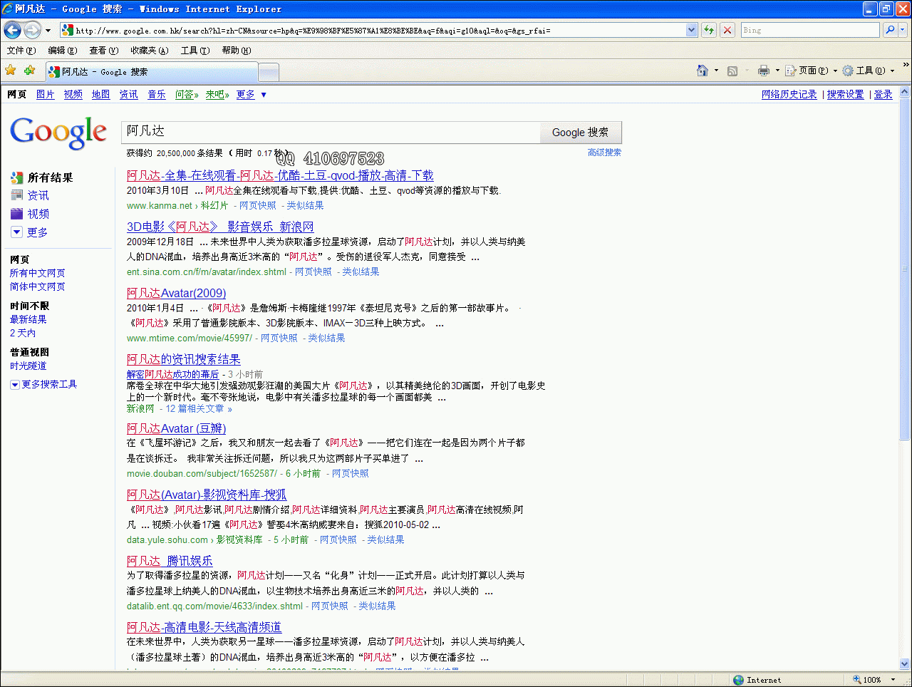Open the address bar URL dropdown
Image resolution: width=912 pixels, height=687 pixels.
[691, 30]
